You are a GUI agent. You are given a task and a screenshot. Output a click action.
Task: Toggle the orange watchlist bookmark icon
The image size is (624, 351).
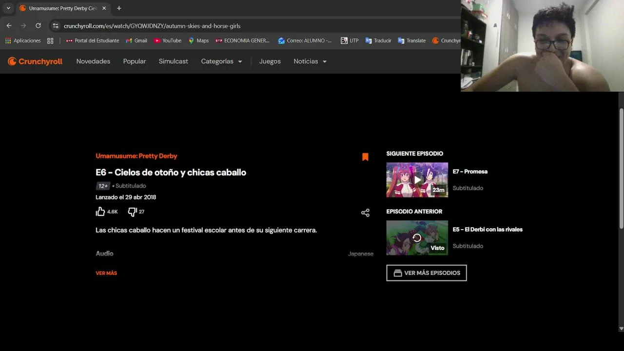[x=365, y=156]
